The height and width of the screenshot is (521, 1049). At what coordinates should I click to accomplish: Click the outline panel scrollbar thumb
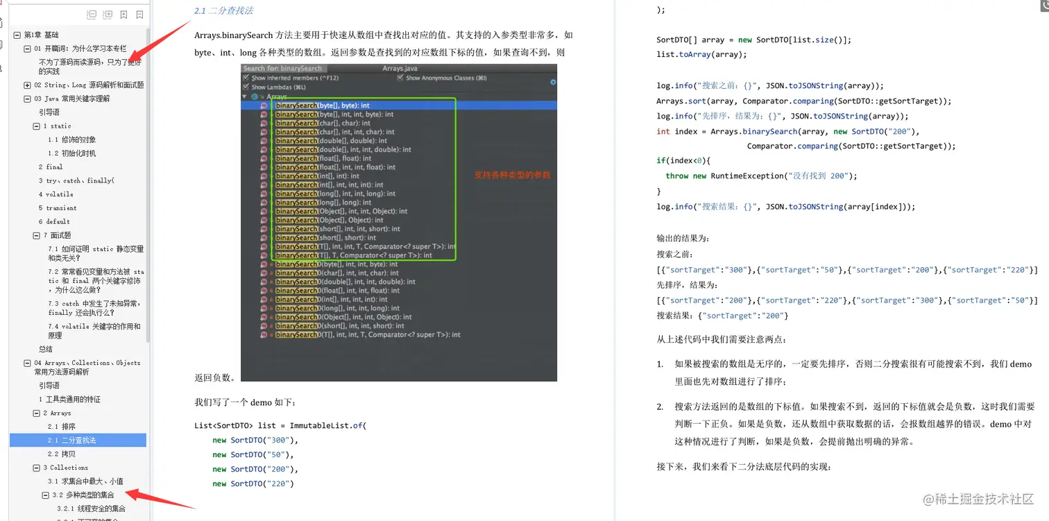[x=148, y=184]
